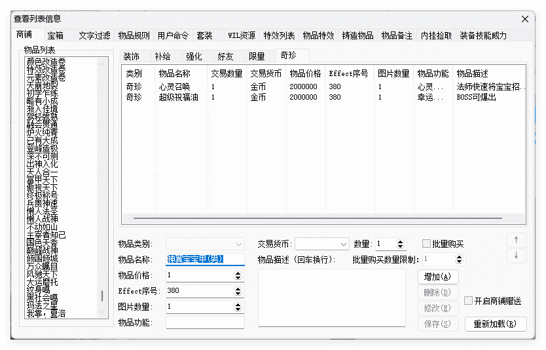Click the 交易货币 column header
This screenshot has width=546, height=350.
click(266, 73)
